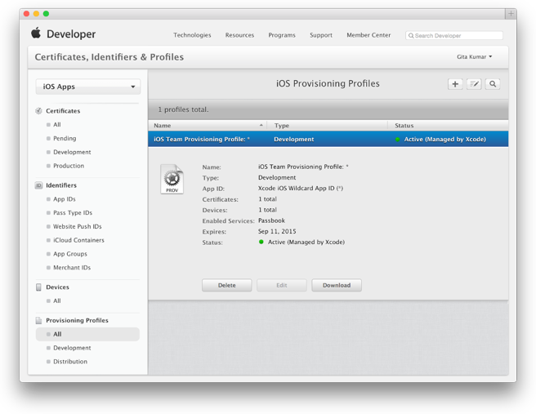Click the Identifiers ID icon in sidebar
Screen dimensions: 536x414
coord(38,185)
